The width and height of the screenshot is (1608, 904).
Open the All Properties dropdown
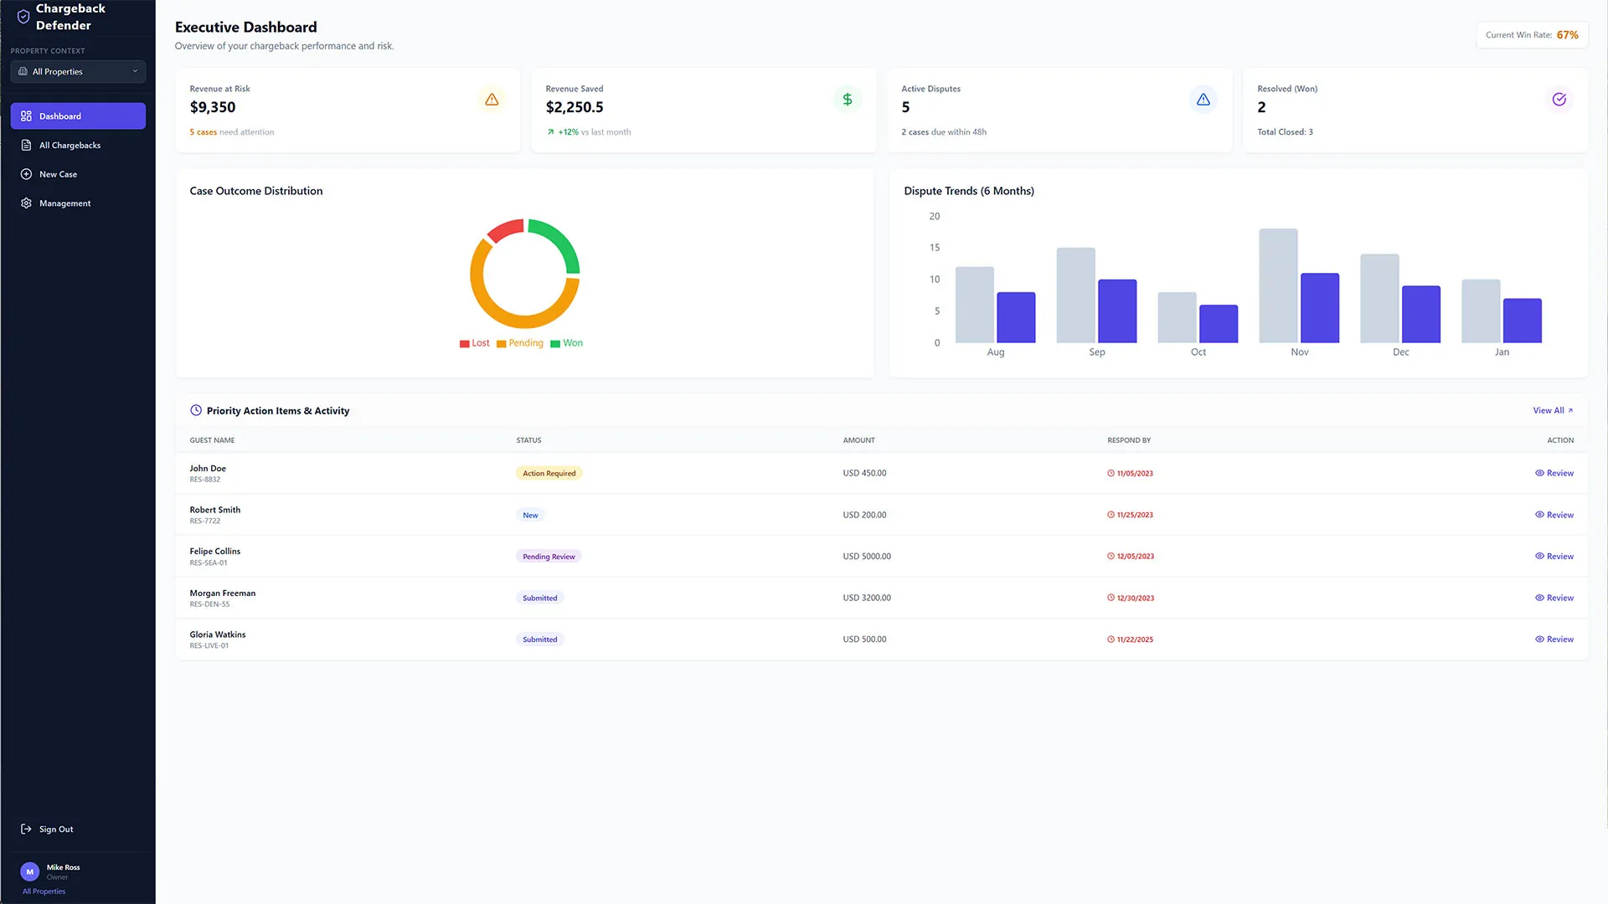[78, 72]
